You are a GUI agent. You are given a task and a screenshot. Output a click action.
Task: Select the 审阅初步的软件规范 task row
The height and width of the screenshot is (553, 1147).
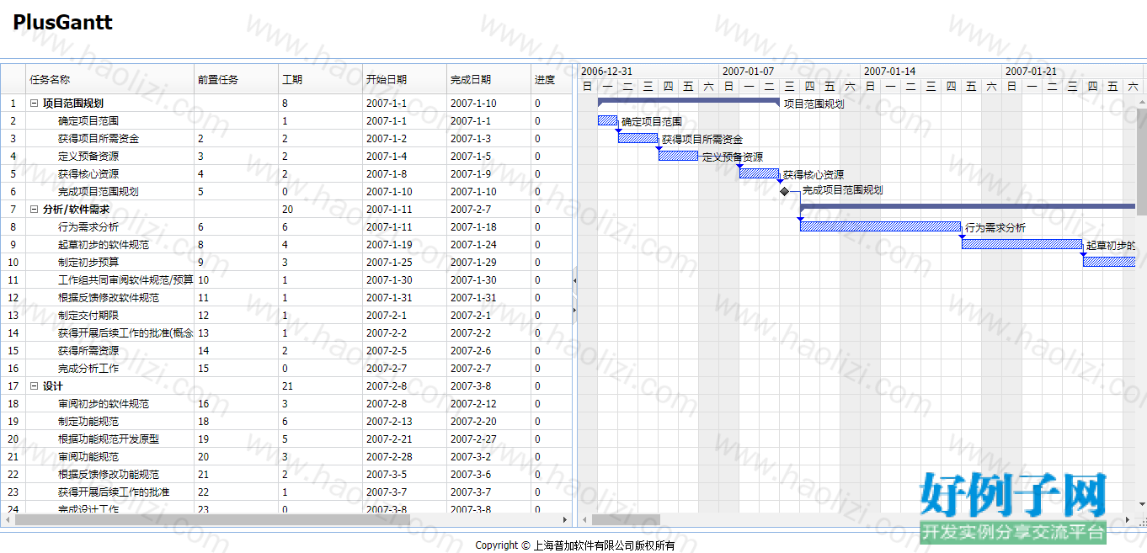(x=286, y=403)
